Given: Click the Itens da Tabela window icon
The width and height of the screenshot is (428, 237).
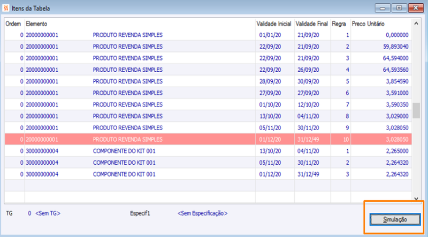Looking at the screenshot, I should click(x=6, y=8).
